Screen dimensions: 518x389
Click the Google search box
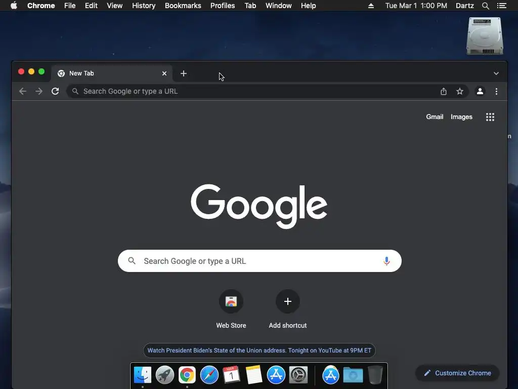point(260,261)
